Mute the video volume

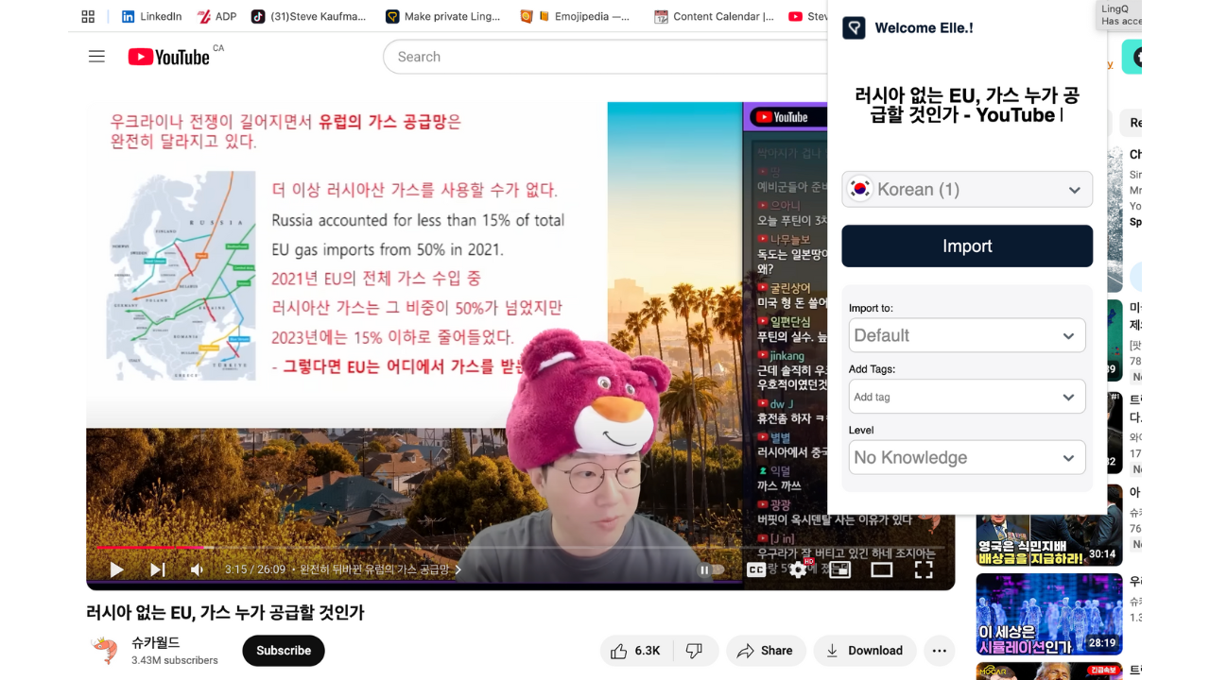(x=197, y=569)
